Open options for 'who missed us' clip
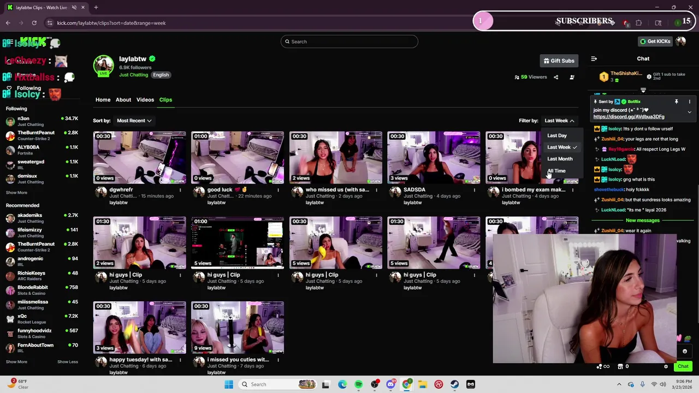 [x=376, y=190]
